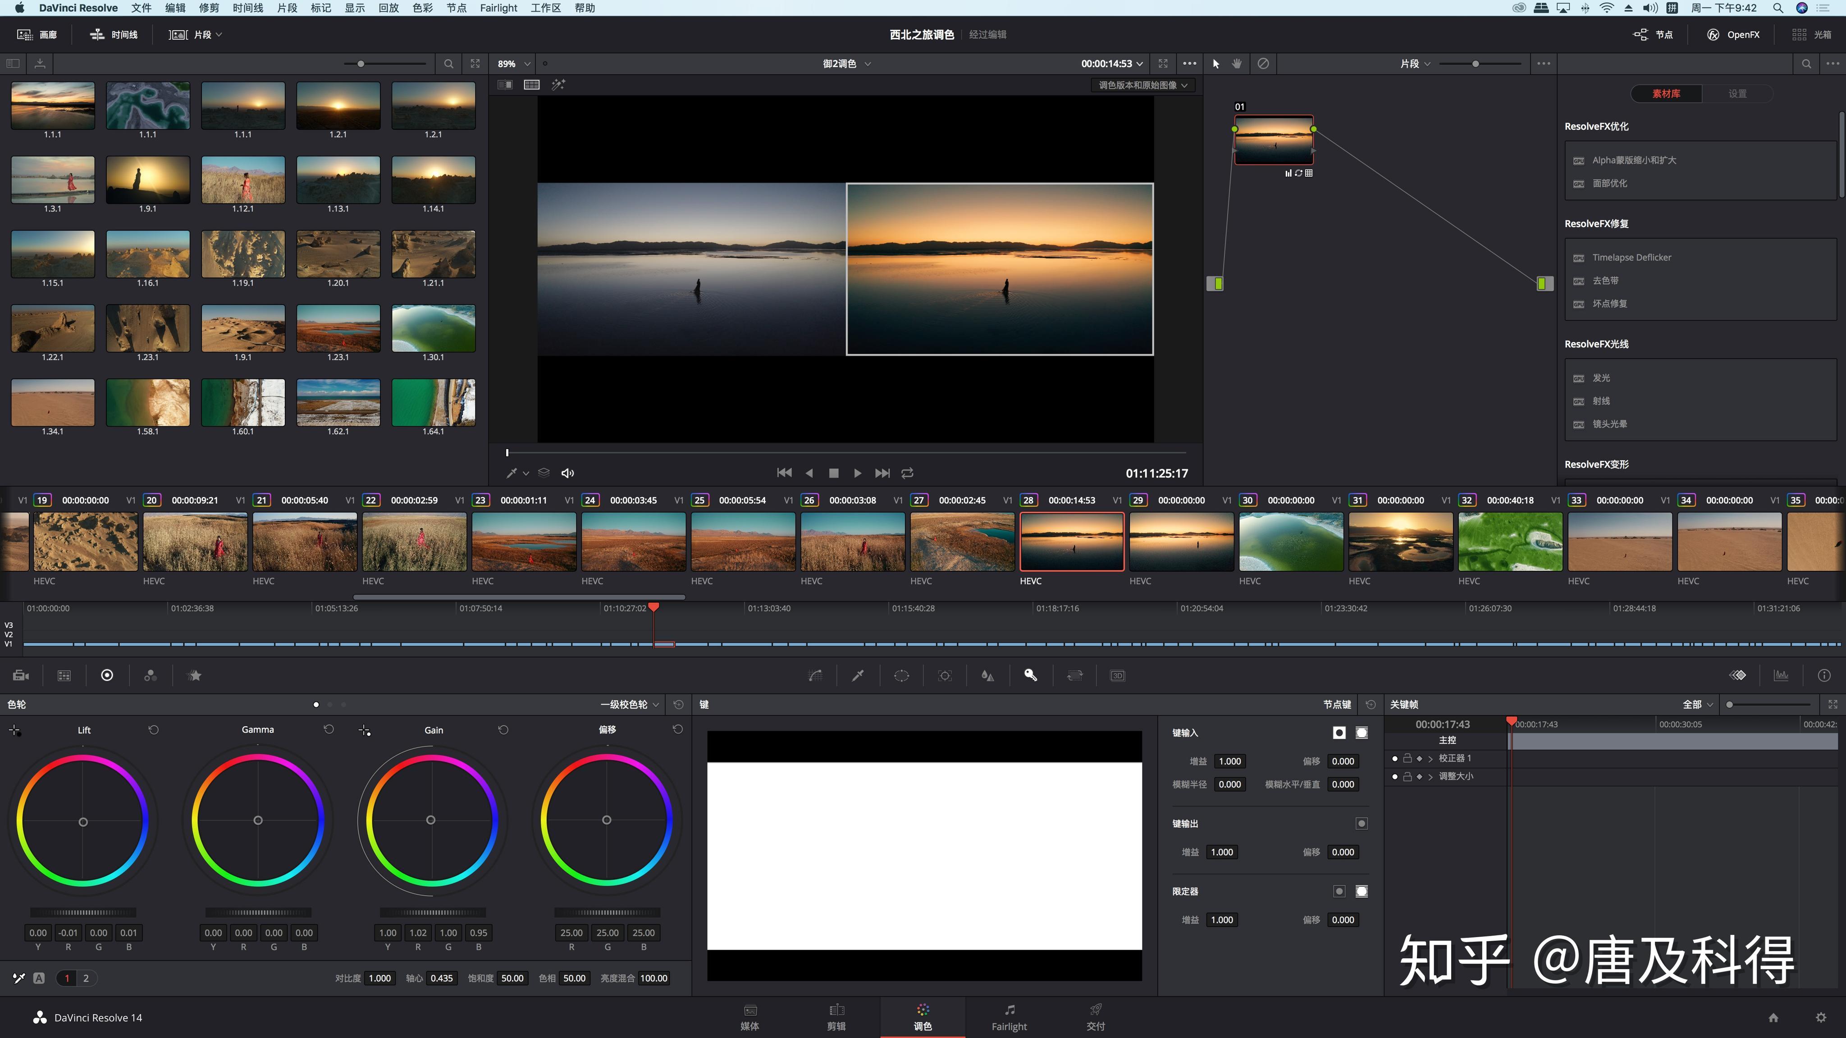The height and width of the screenshot is (1038, 1846).
Task: Select the Color Wheels palette icon
Action: pos(107,675)
